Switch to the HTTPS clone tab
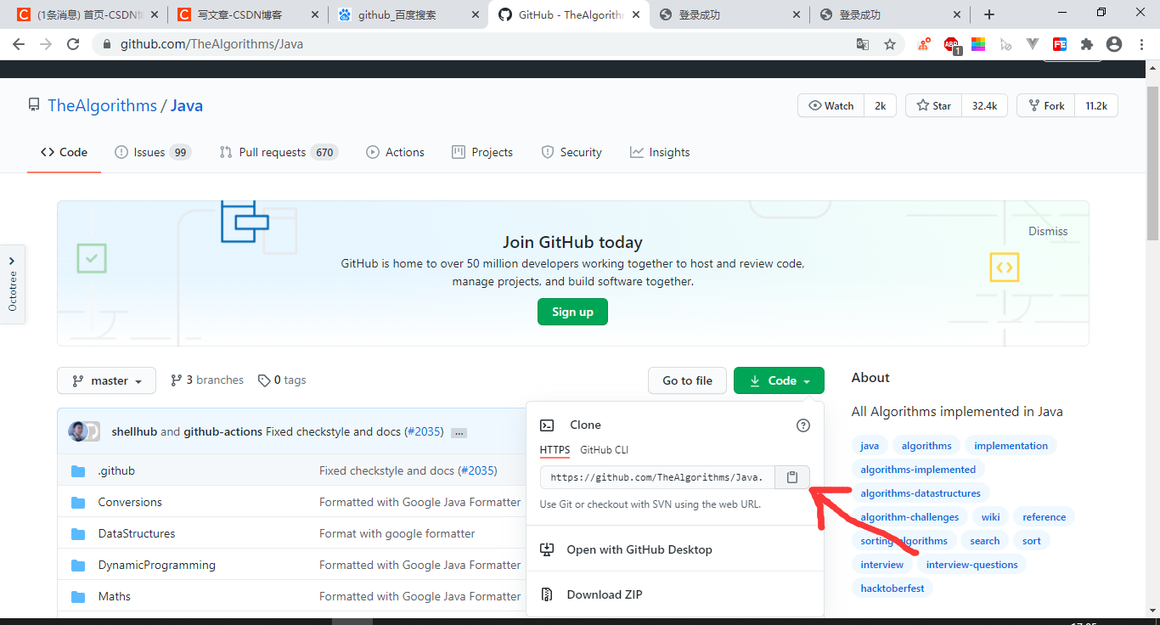Viewport: 1160px width, 625px height. [555, 450]
